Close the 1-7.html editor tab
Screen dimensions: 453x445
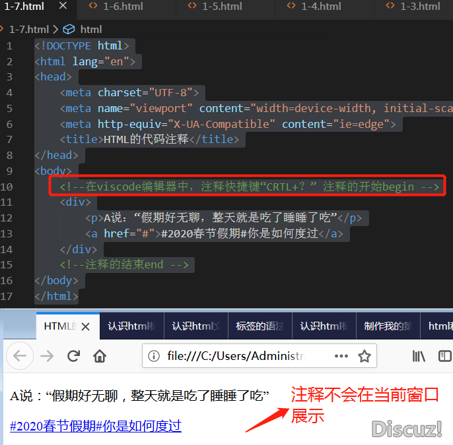pos(63,6)
